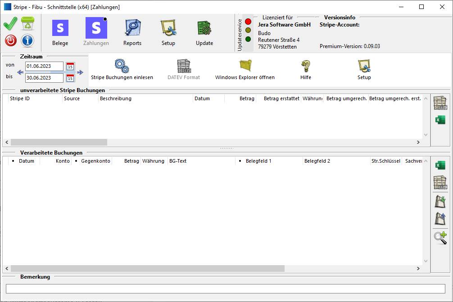The width and height of the screenshot is (453, 302).
Task: Click into the Bemerkung text field
Action: 225,289
